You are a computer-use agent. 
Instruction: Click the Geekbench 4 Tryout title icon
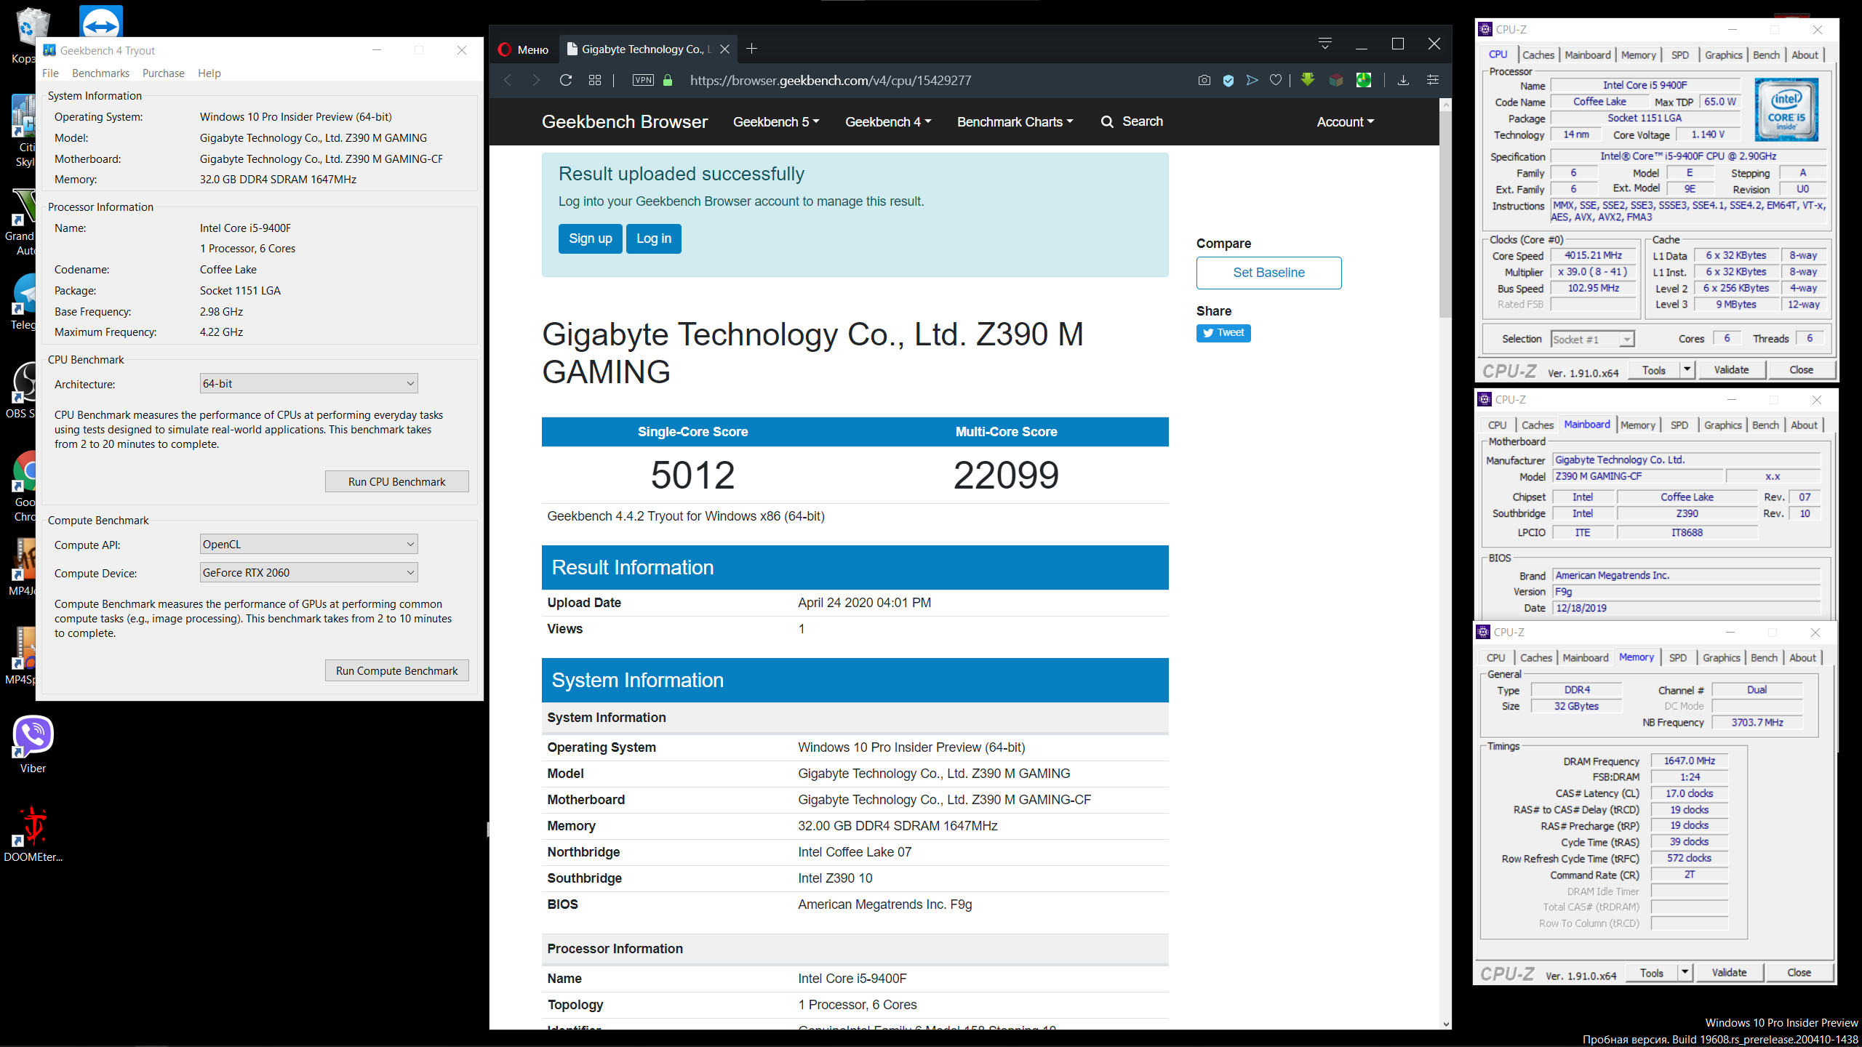click(49, 50)
